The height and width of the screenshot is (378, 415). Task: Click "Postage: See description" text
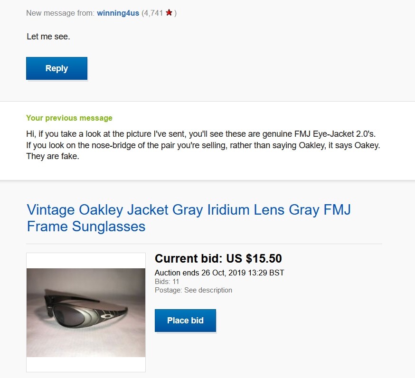coord(193,290)
